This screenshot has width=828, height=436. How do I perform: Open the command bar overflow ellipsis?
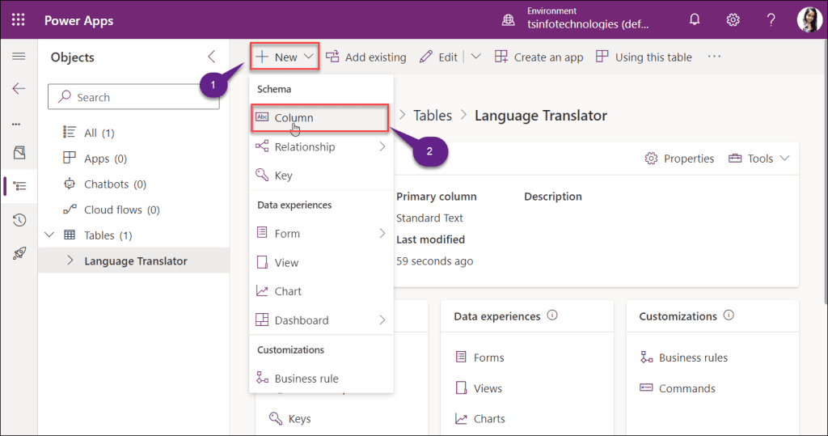pyautogui.click(x=714, y=57)
